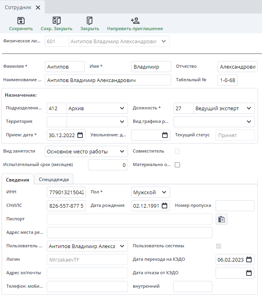Image resolution: width=262 pixels, height=298 pixels.
Task: Open calendar for dismissal date
Action: [x=165, y=135]
